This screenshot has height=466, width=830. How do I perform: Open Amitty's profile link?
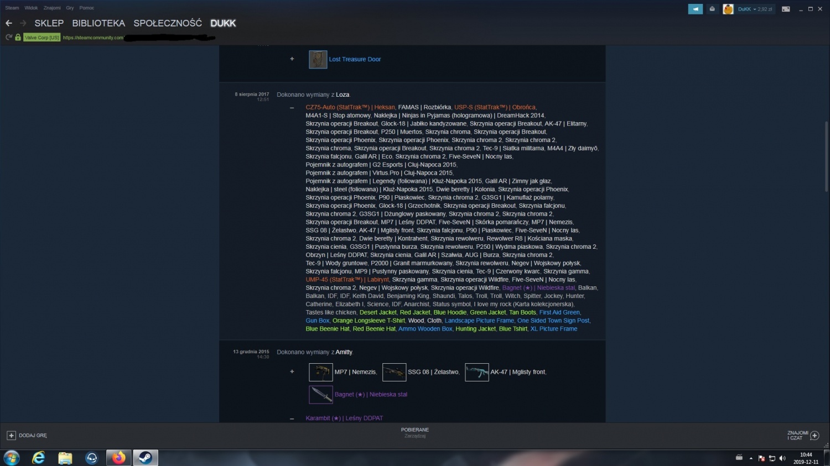pyautogui.click(x=344, y=352)
